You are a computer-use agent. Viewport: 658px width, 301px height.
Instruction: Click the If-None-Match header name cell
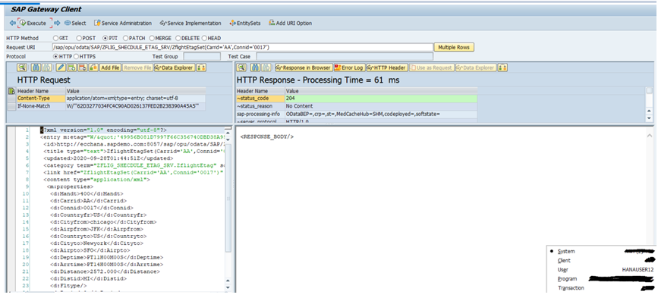click(41, 106)
